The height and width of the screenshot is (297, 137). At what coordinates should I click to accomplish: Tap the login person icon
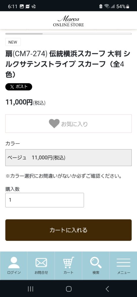pyautogui.click(x=14, y=262)
